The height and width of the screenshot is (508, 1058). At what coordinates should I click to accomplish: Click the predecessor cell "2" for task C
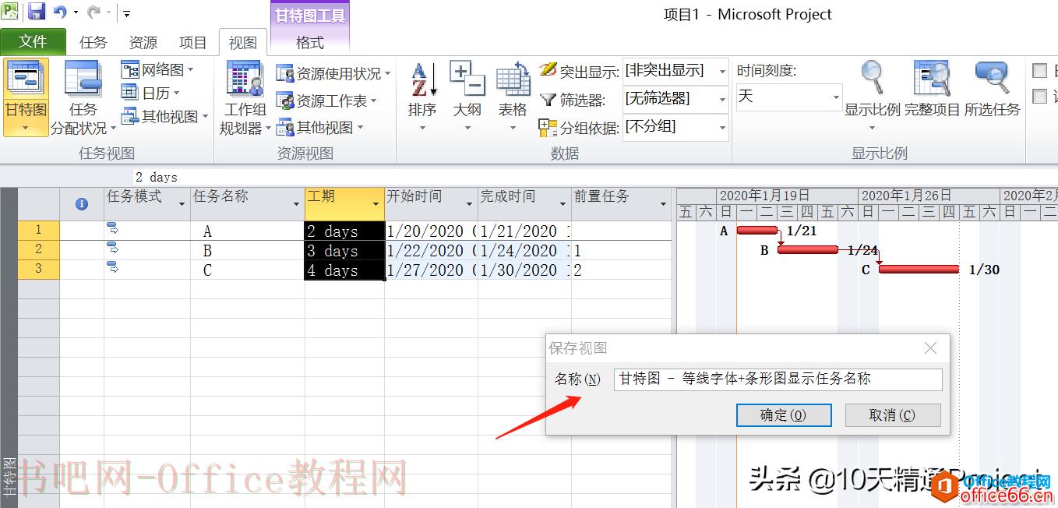(622, 270)
